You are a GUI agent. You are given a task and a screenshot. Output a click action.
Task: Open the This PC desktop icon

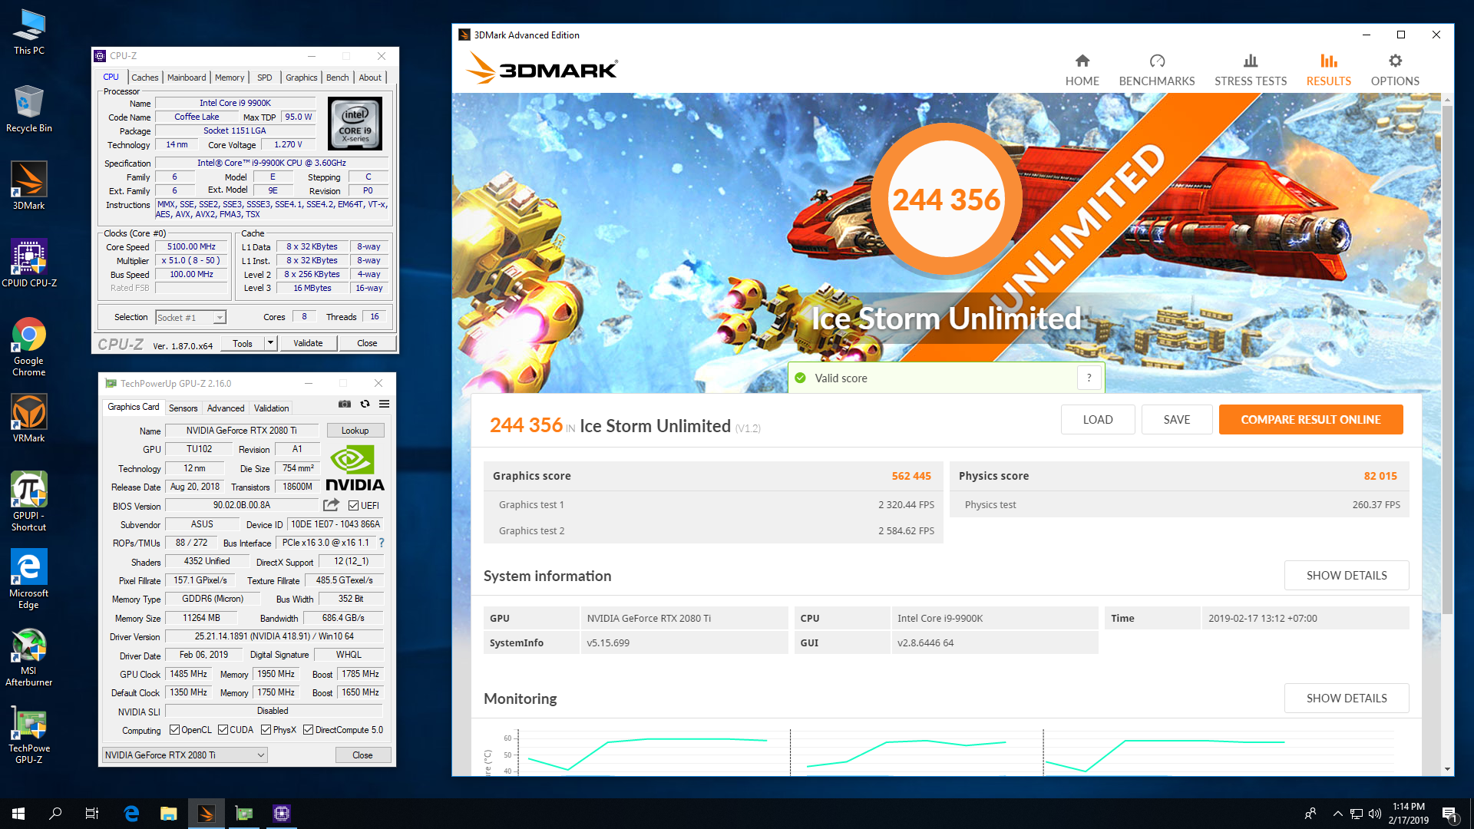point(29,31)
